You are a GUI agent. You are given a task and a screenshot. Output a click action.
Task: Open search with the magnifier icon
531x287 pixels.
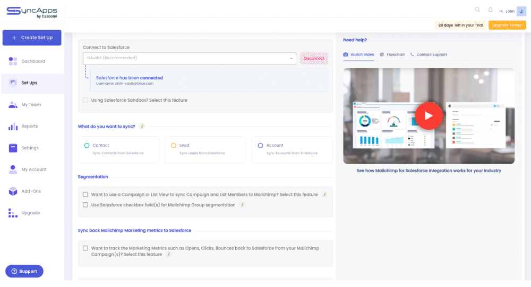[477, 10]
